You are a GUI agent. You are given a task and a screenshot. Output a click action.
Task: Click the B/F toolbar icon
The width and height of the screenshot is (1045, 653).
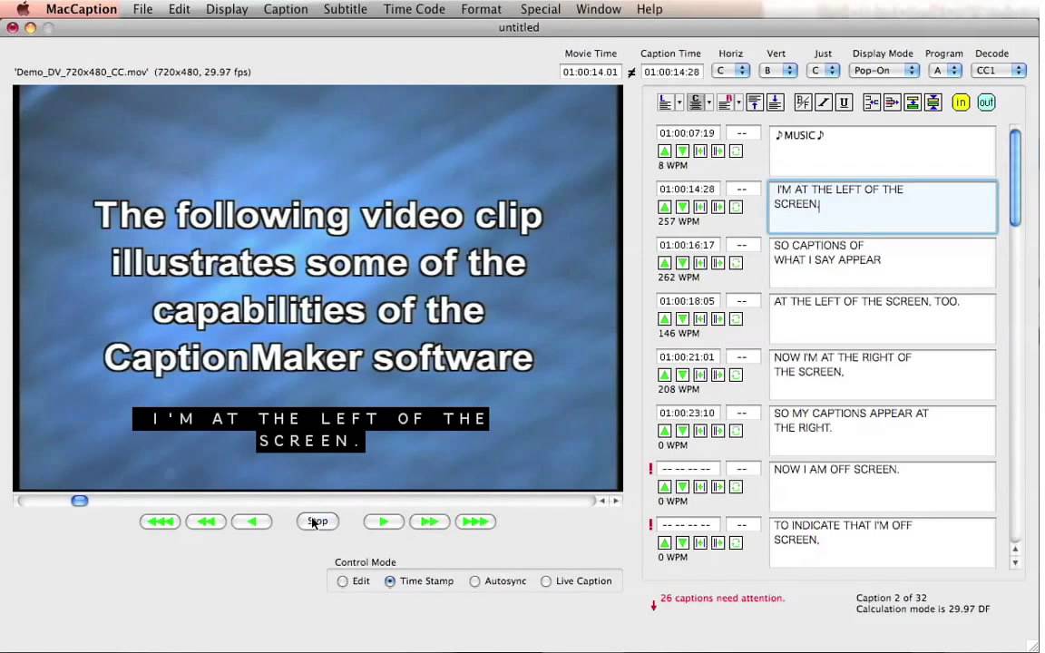point(803,102)
